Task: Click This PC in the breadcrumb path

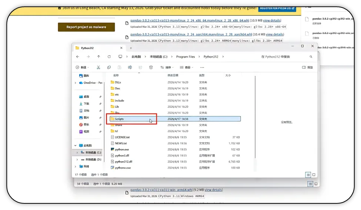Action: pos(136,57)
